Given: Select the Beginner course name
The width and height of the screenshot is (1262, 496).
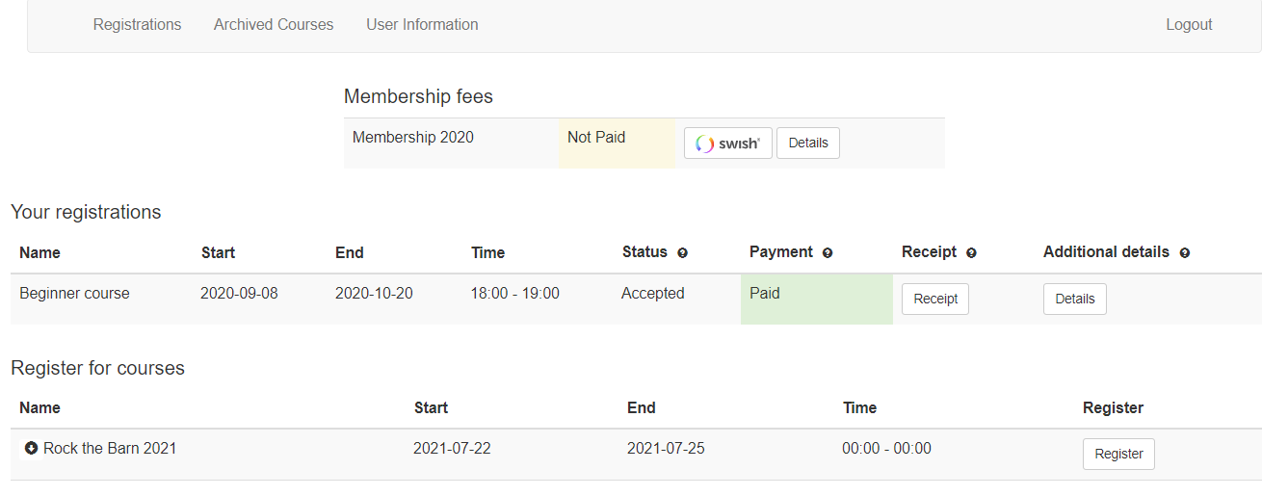Looking at the screenshot, I should pos(74,294).
